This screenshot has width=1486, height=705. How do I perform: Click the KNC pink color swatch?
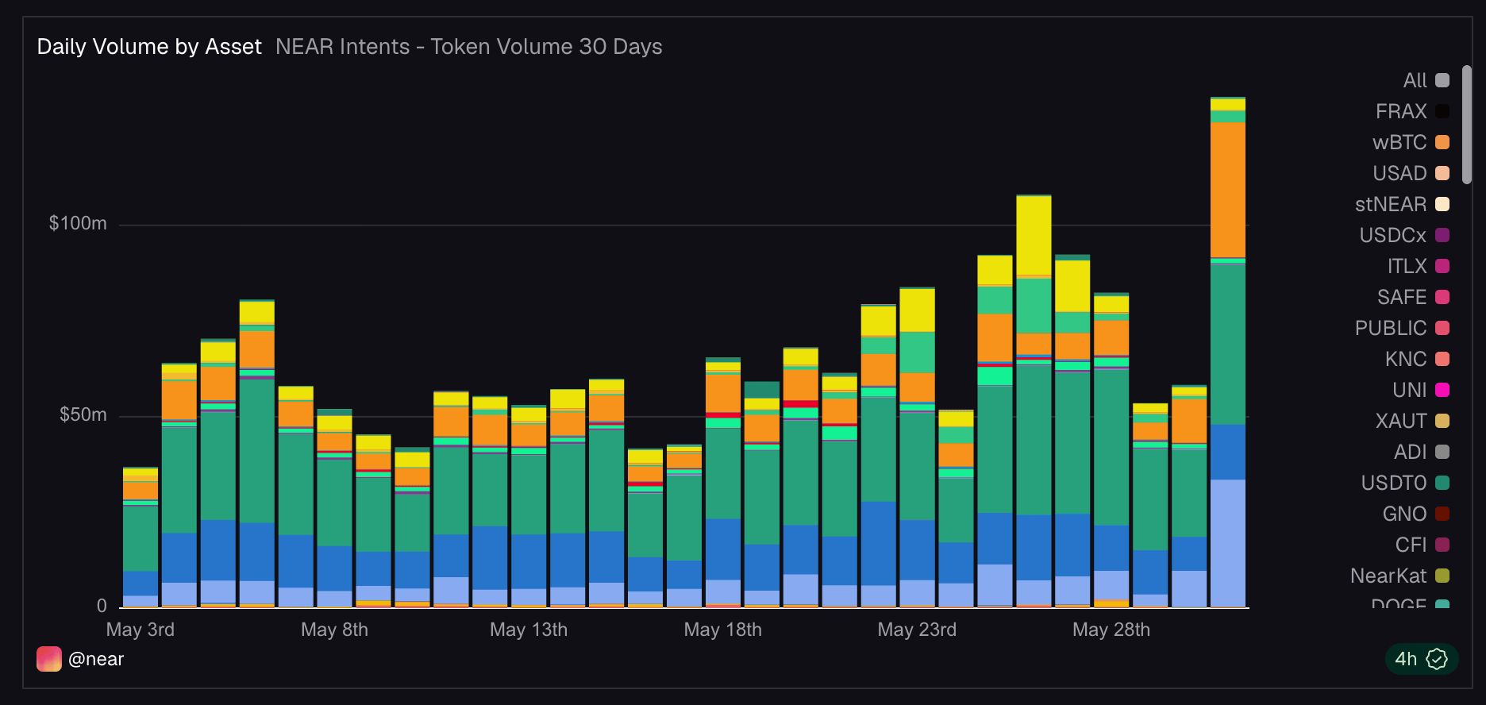coord(1442,359)
